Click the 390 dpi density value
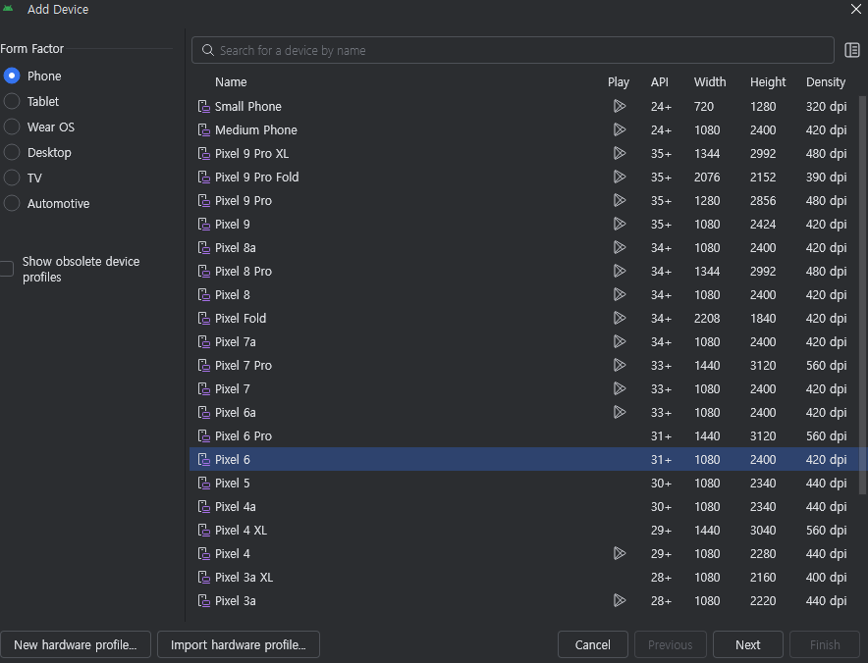 [826, 177]
